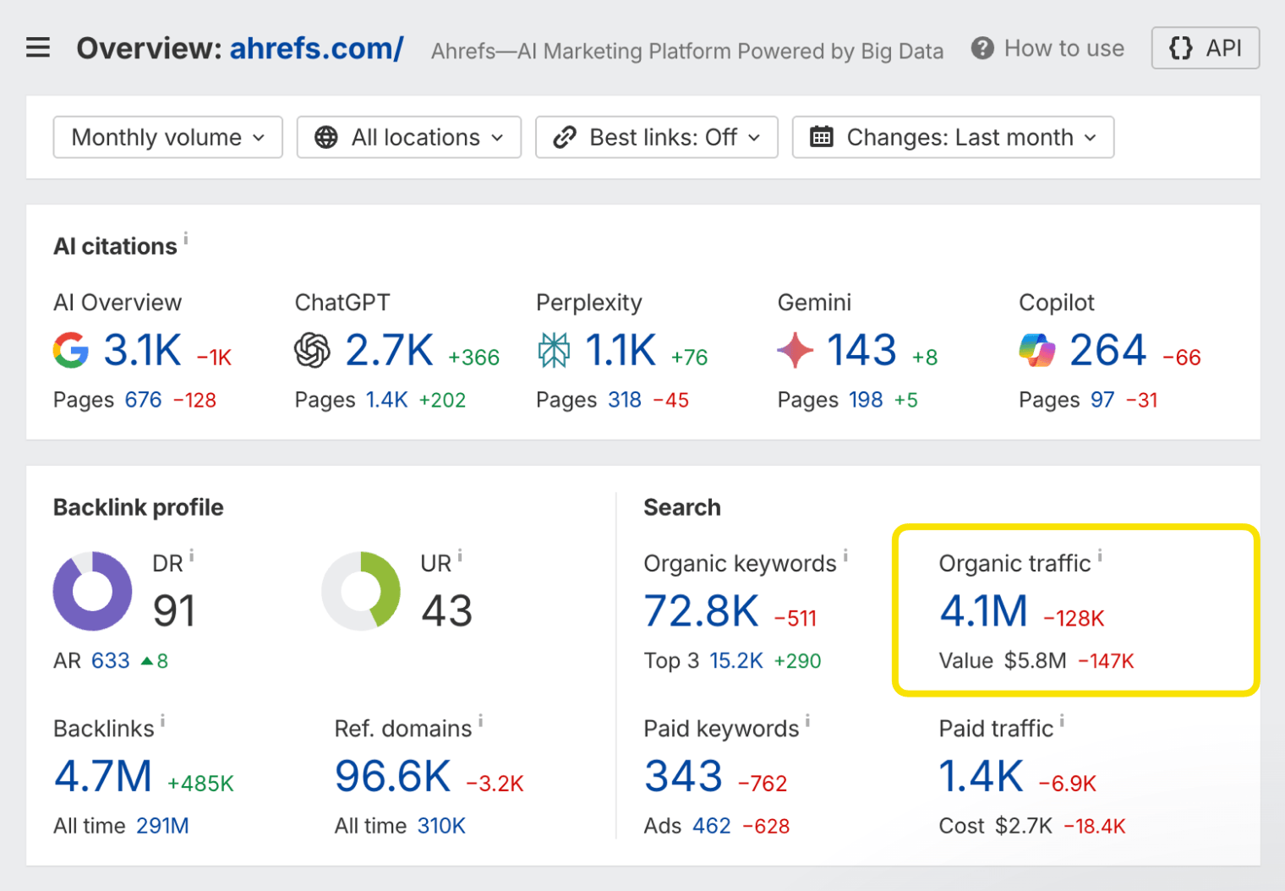Click the link icon in Best links filter
Image resolution: width=1285 pixels, height=891 pixels.
click(x=564, y=136)
